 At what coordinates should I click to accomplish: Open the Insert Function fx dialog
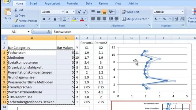49,32
